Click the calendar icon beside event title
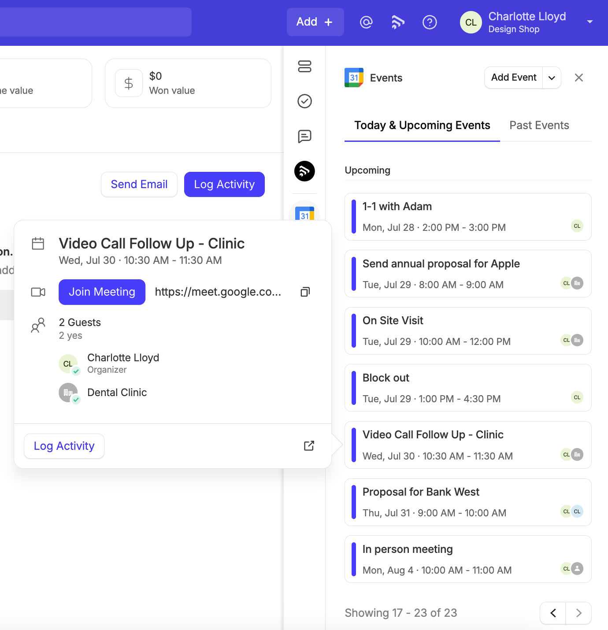 tap(38, 244)
